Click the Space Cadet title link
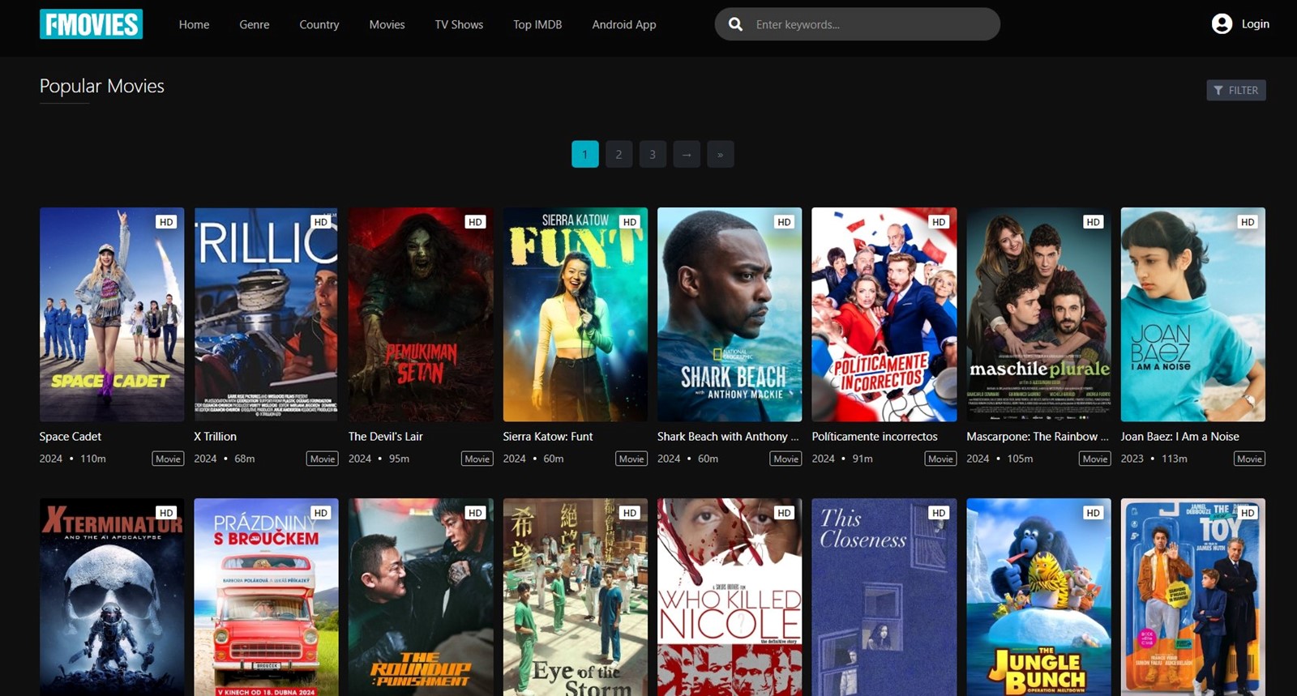This screenshot has width=1297, height=696. pos(71,436)
